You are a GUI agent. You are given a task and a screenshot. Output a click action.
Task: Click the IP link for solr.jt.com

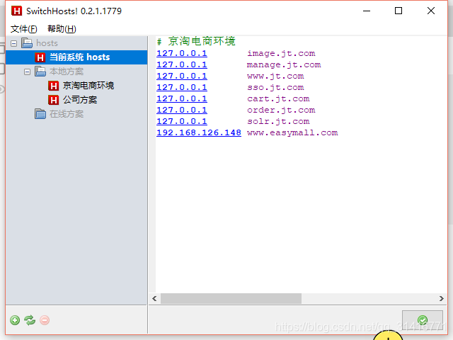(182, 121)
